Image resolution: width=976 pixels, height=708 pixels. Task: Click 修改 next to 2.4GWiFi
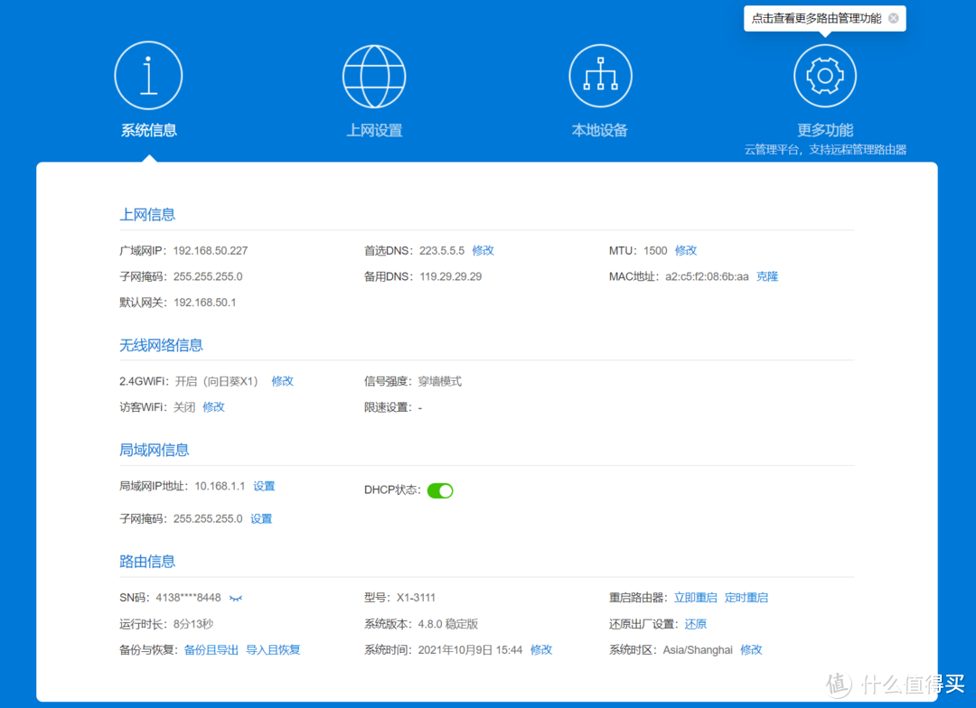click(x=282, y=381)
